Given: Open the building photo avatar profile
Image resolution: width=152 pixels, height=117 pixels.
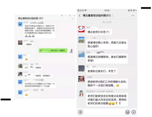Looking at the screenshot, I should click(x=81, y=40).
